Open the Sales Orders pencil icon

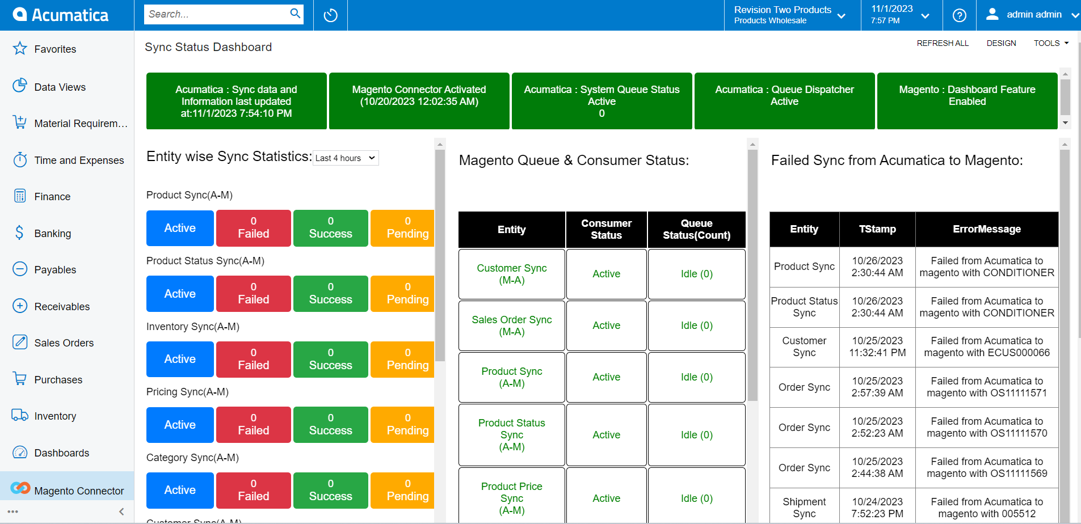[20, 343]
